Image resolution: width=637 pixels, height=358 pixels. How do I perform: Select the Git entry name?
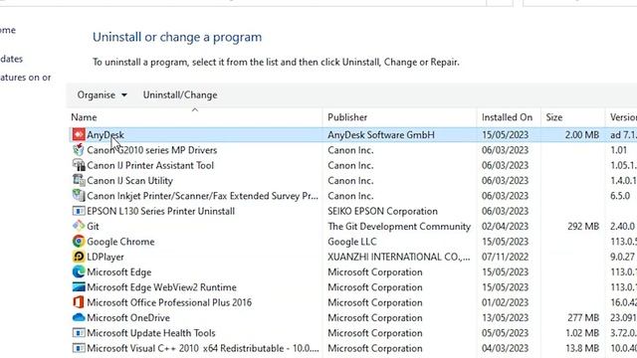[93, 227]
